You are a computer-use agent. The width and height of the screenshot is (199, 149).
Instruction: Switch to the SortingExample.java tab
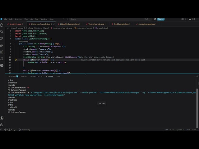(x=146, y=24)
